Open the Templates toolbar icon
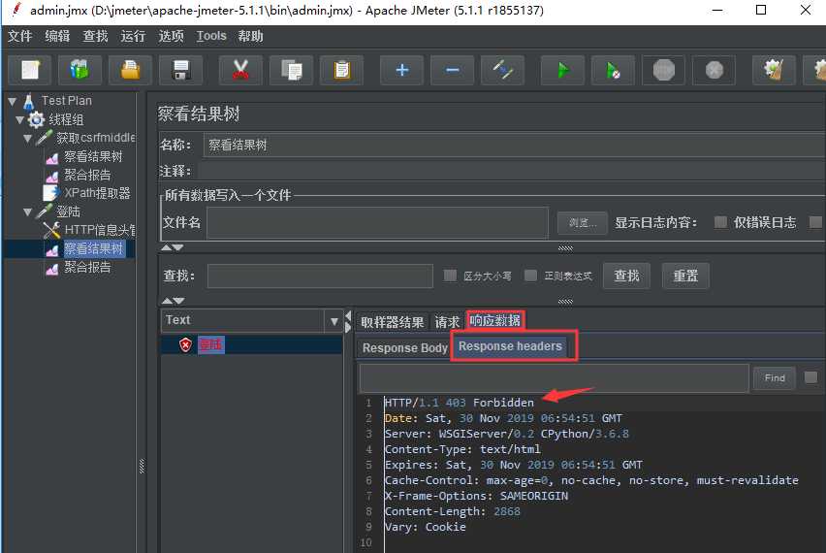 [80, 70]
